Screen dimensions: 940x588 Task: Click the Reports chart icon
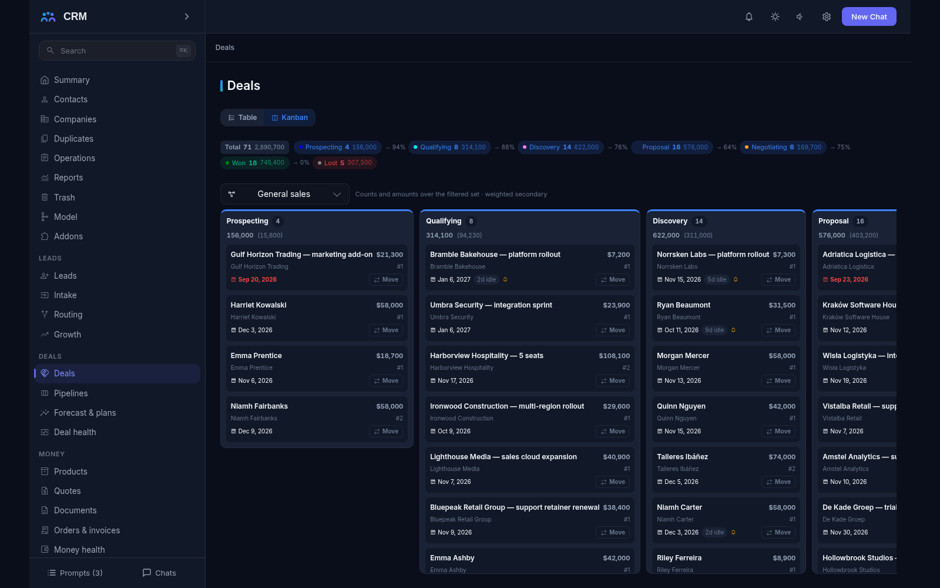[x=45, y=178]
